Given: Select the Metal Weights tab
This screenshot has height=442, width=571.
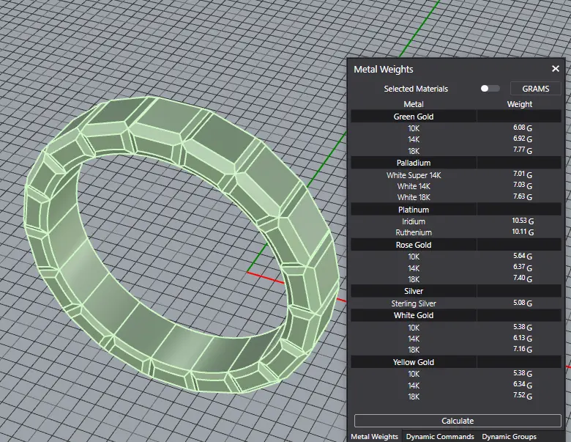Looking at the screenshot, I should pyautogui.click(x=375, y=437).
